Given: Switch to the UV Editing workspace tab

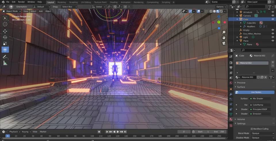Looking at the screenshot, I should (x=86, y=2).
